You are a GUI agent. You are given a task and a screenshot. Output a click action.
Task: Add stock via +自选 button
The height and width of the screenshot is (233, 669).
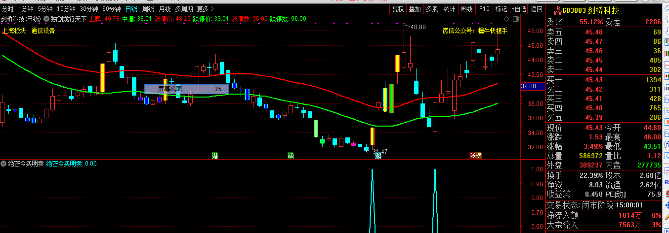tap(519, 9)
